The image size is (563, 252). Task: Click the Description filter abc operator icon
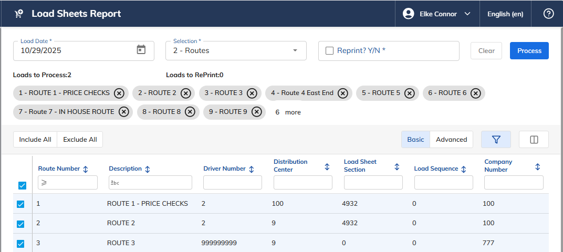[x=115, y=183]
